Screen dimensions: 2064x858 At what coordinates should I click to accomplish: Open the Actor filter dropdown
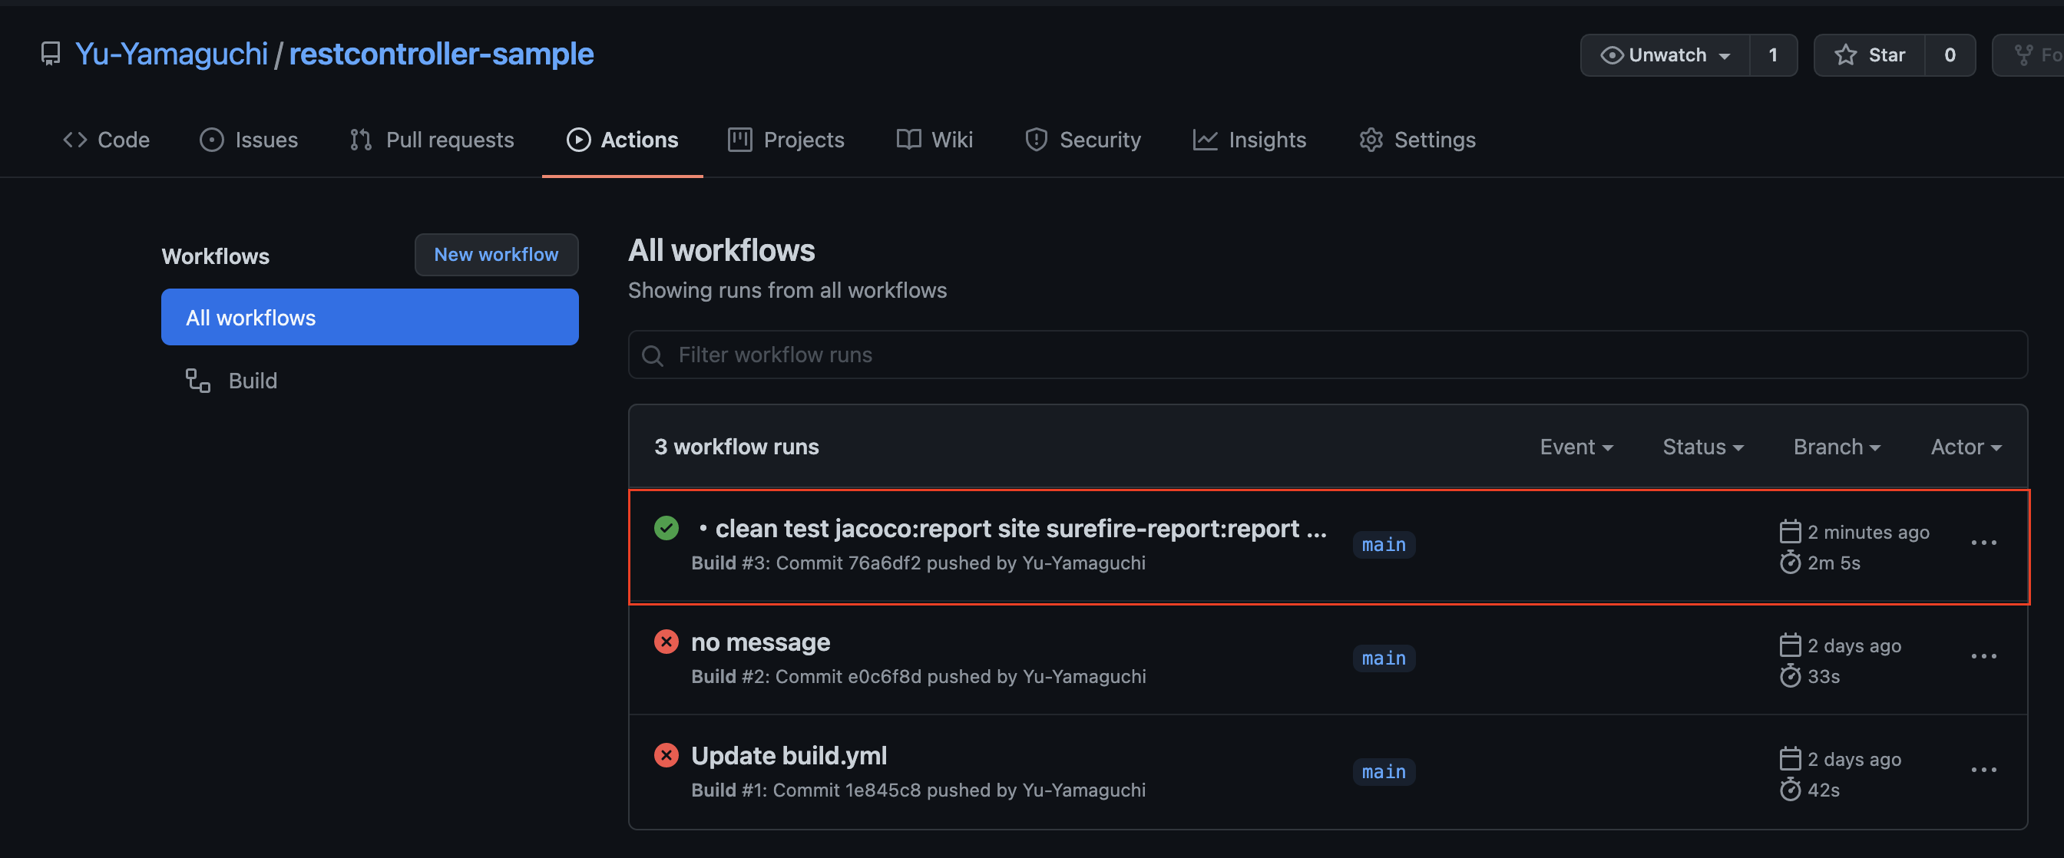tap(1965, 446)
